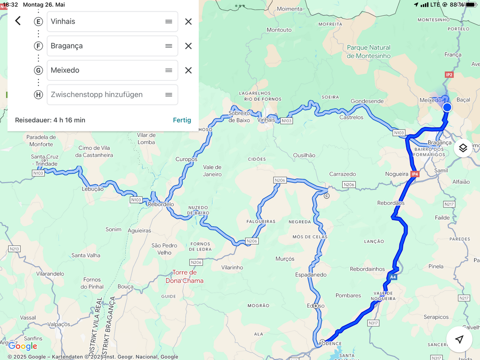480x360 pixels.
Task: Tap the Parque Natural de Montesinho label
Action: 369,51
